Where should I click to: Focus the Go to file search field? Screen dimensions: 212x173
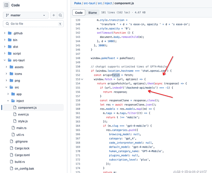tap(33, 24)
